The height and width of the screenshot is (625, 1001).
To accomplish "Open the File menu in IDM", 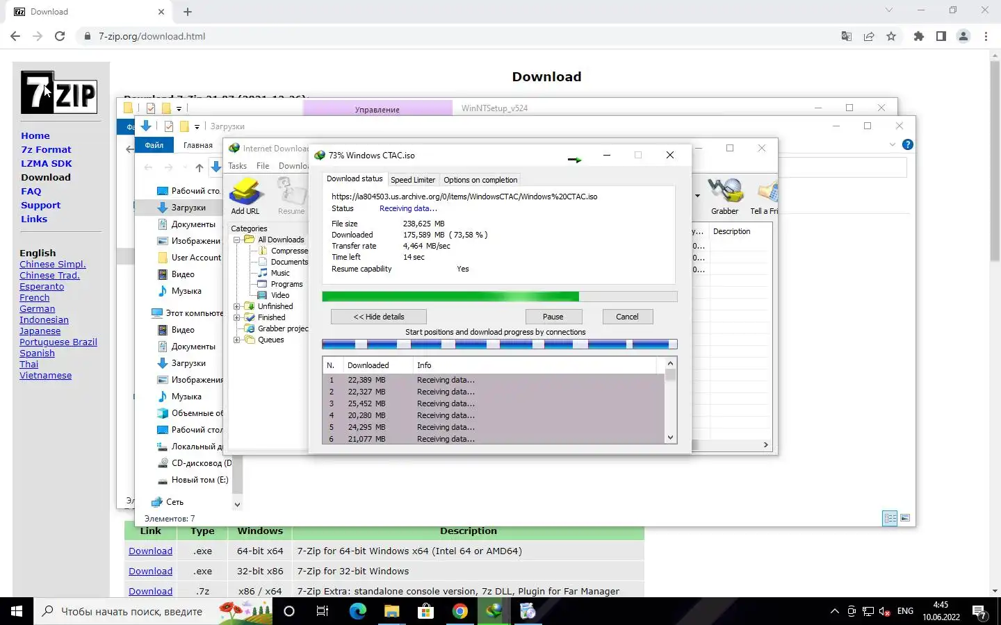I will [x=263, y=166].
